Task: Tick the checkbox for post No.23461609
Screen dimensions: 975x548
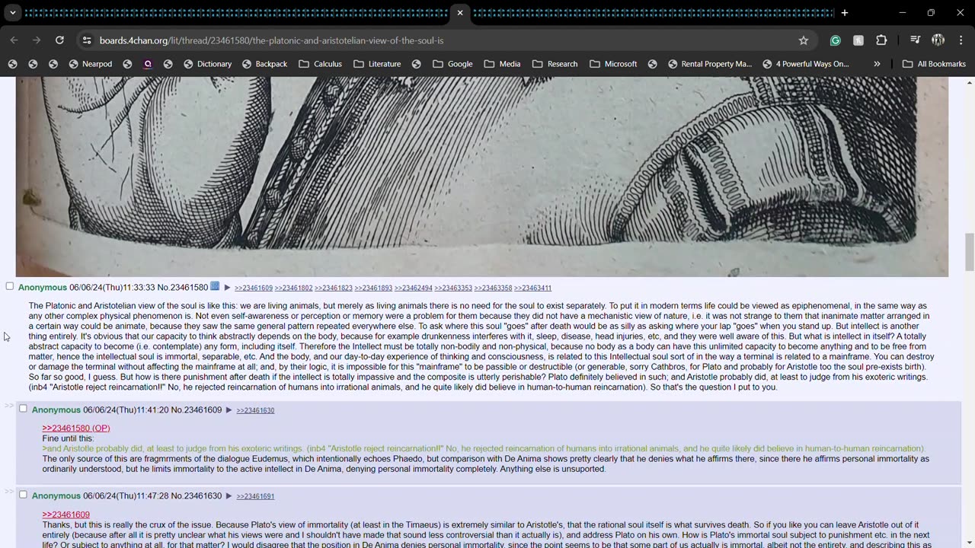Action: [23, 409]
